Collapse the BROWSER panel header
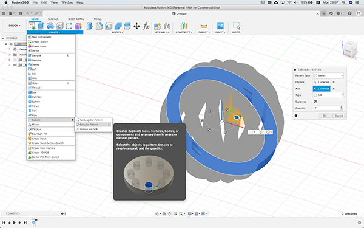Viewport: 364px width, 228px height. click(x=3, y=38)
